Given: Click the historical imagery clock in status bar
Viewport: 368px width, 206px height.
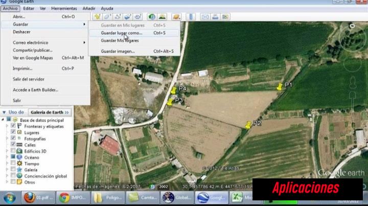Looking at the screenshot, I should pyautogui.click(x=152, y=187).
